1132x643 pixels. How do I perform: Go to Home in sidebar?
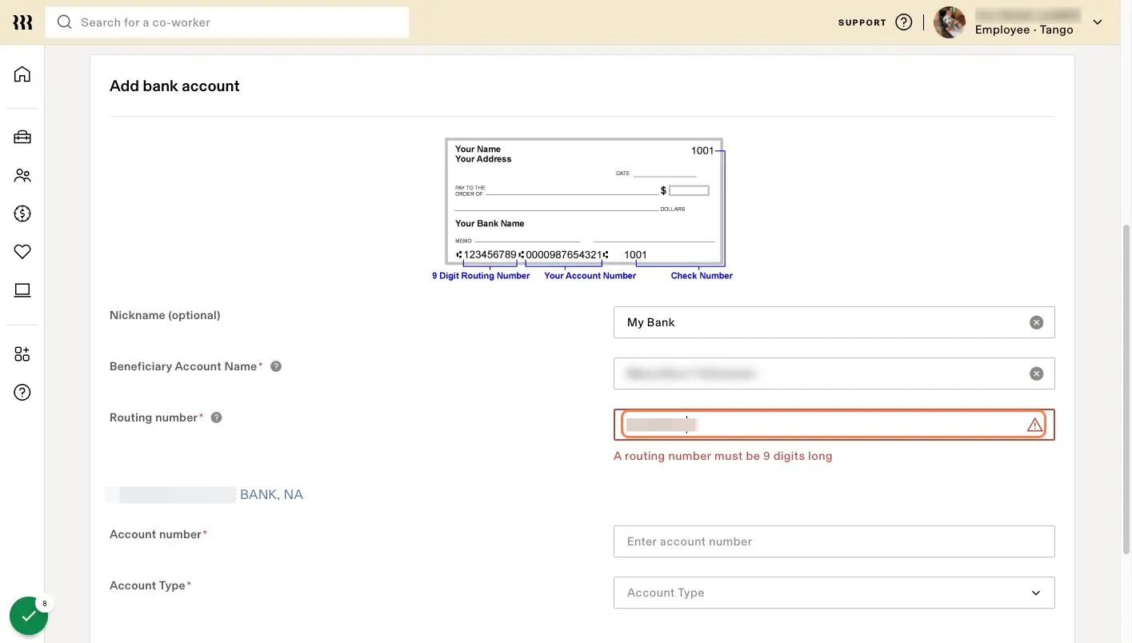[22, 74]
